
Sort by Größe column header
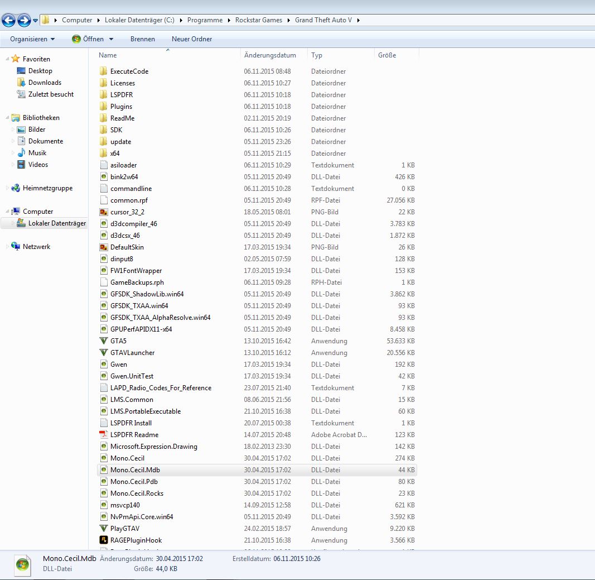(387, 55)
